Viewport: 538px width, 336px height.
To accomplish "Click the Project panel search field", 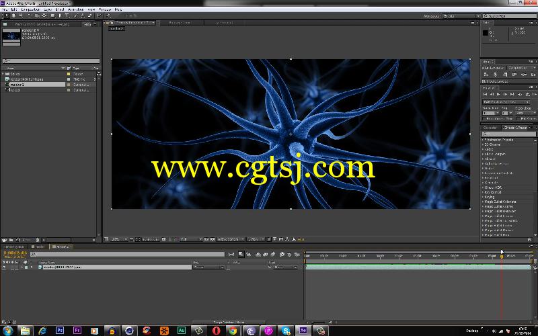I will point(51,61).
